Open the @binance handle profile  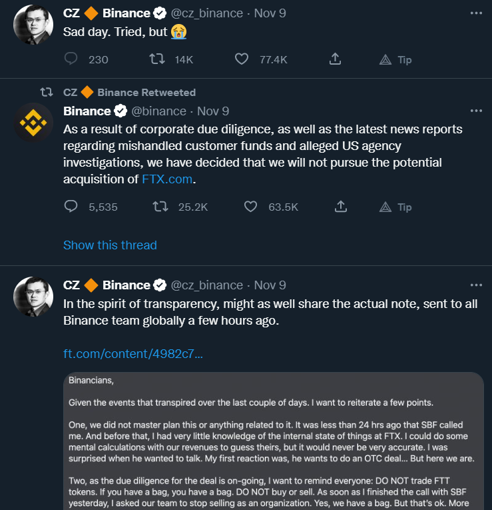click(x=160, y=111)
